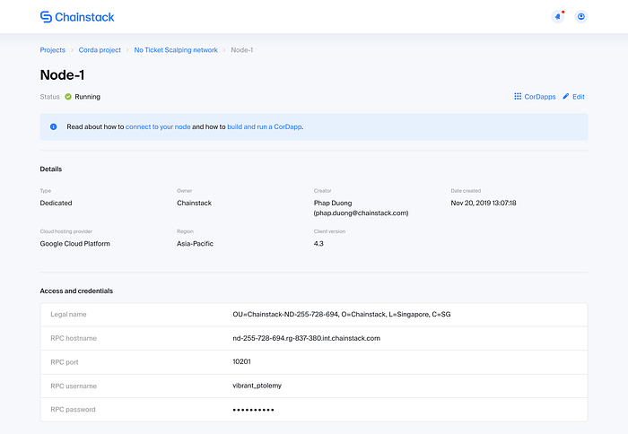Screen dimensions: 628x434
Task: Open the notifications bell
Action: 557,16
